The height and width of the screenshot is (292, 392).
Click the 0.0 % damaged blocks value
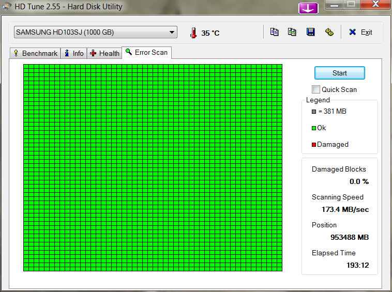(359, 181)
